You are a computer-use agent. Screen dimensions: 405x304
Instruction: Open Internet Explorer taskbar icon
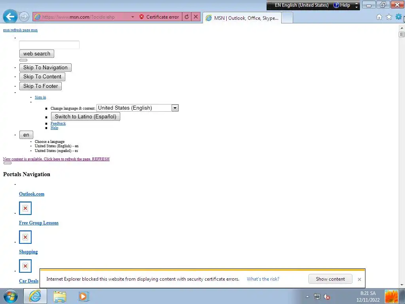pos(35,296)
